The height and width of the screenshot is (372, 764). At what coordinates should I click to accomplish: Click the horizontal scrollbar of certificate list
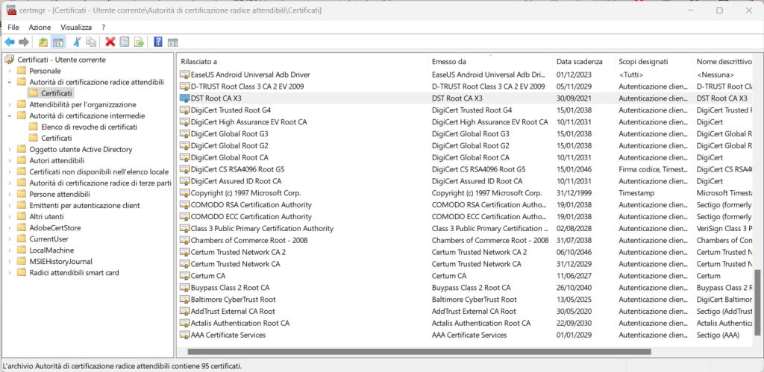tap(419, 352)
